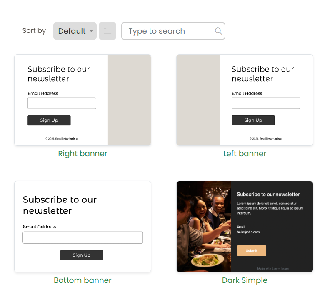
Task: Click the email field in Dark Simple
Action: point(271,232)
